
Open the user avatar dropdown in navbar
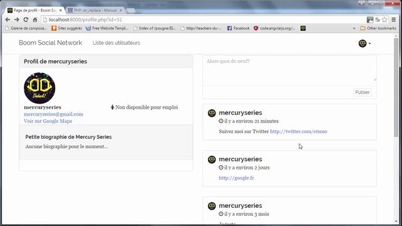click(x=364, y=43)
